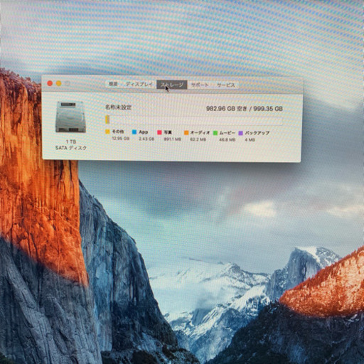Screen dimensions: 364x364
Task: Click the green ムービー legend square
Action: tap(215, 133)
